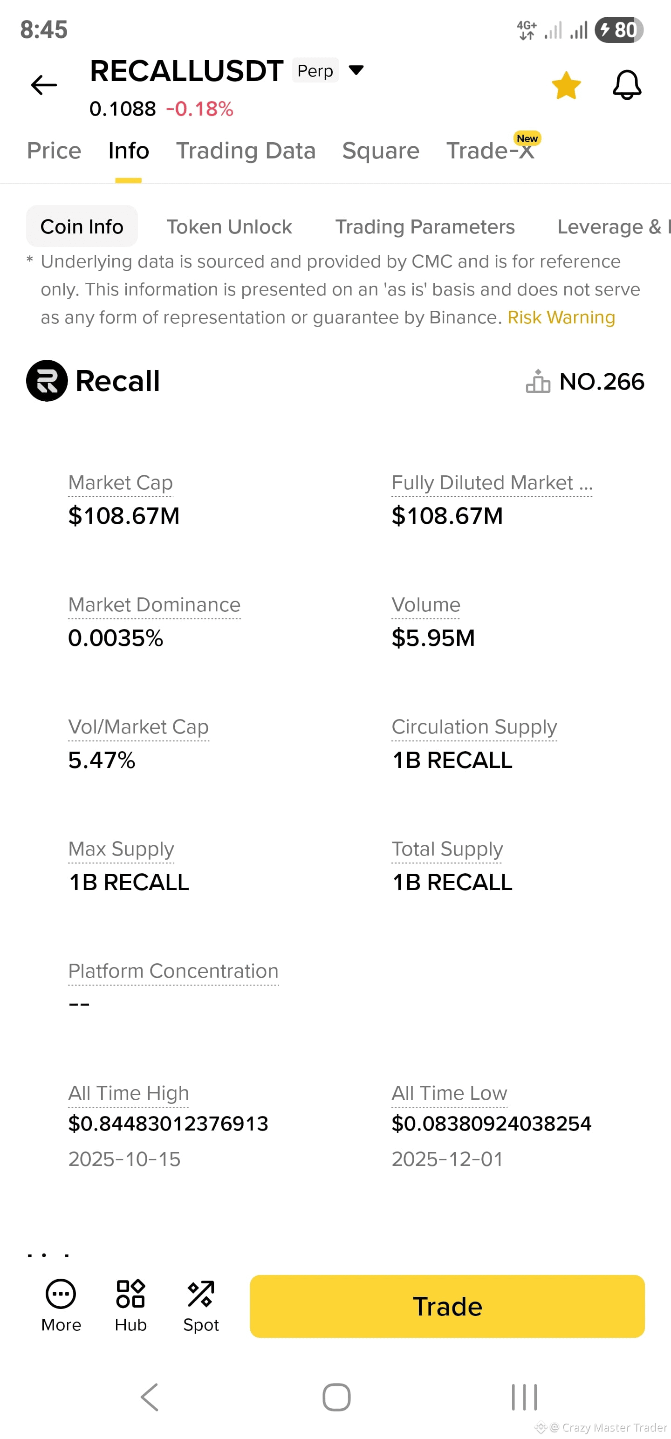671x1439 pixels.
Task: Switch to the Price tab
Action: [x=54, y=151]
